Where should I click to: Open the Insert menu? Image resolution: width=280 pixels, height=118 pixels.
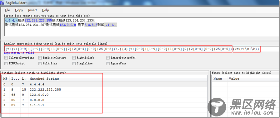32,10
